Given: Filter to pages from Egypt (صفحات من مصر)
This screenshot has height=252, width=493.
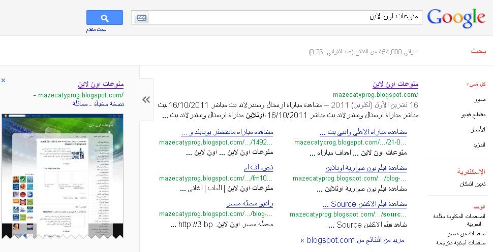Looking at the screenshot, I should tap(466, 234).
